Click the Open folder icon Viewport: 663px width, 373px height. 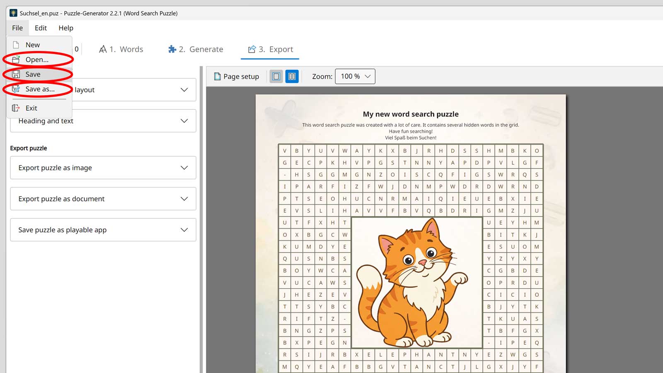(x=16, y=60)
